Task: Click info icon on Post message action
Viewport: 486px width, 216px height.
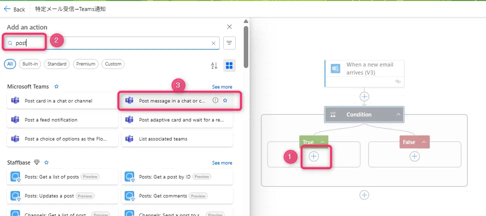Action: point(215,100)
